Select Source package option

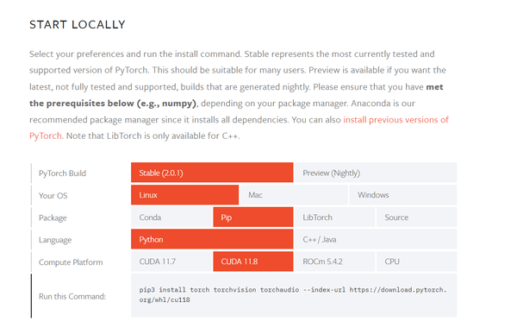tap(416, 217)
